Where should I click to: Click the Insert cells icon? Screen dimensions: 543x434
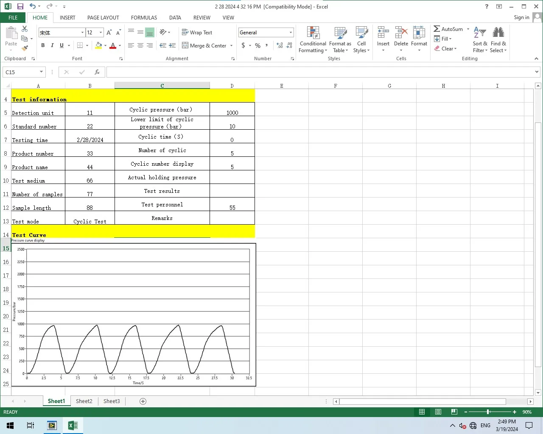[x=383, y=33]
